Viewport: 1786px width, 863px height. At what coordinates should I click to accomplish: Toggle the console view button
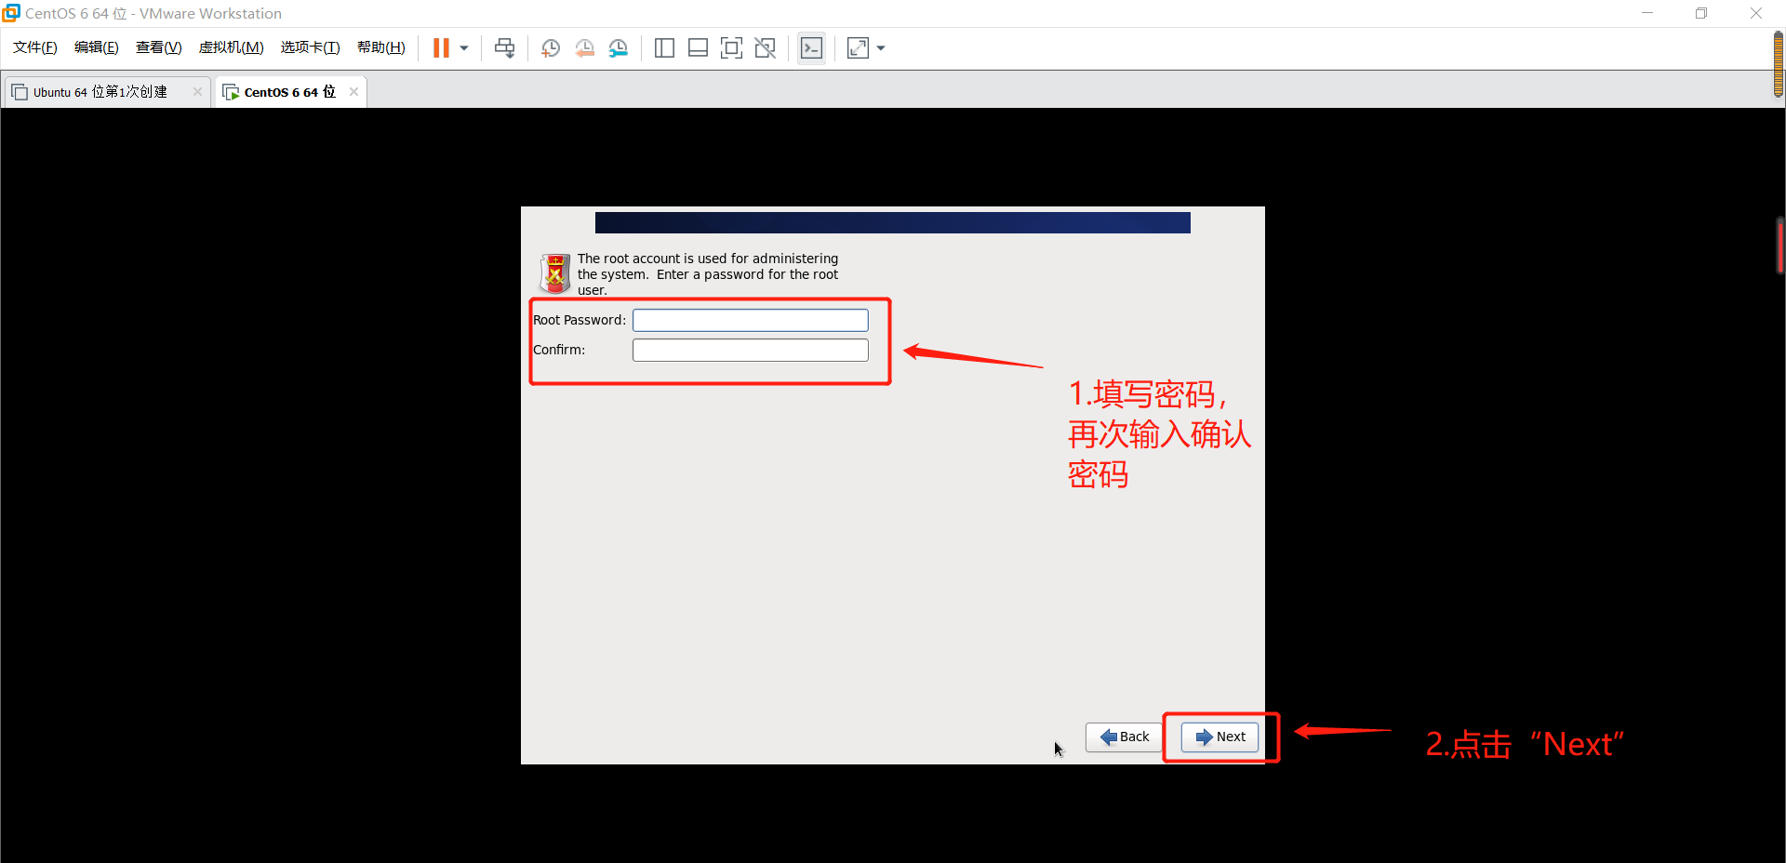tap(811, 48)
